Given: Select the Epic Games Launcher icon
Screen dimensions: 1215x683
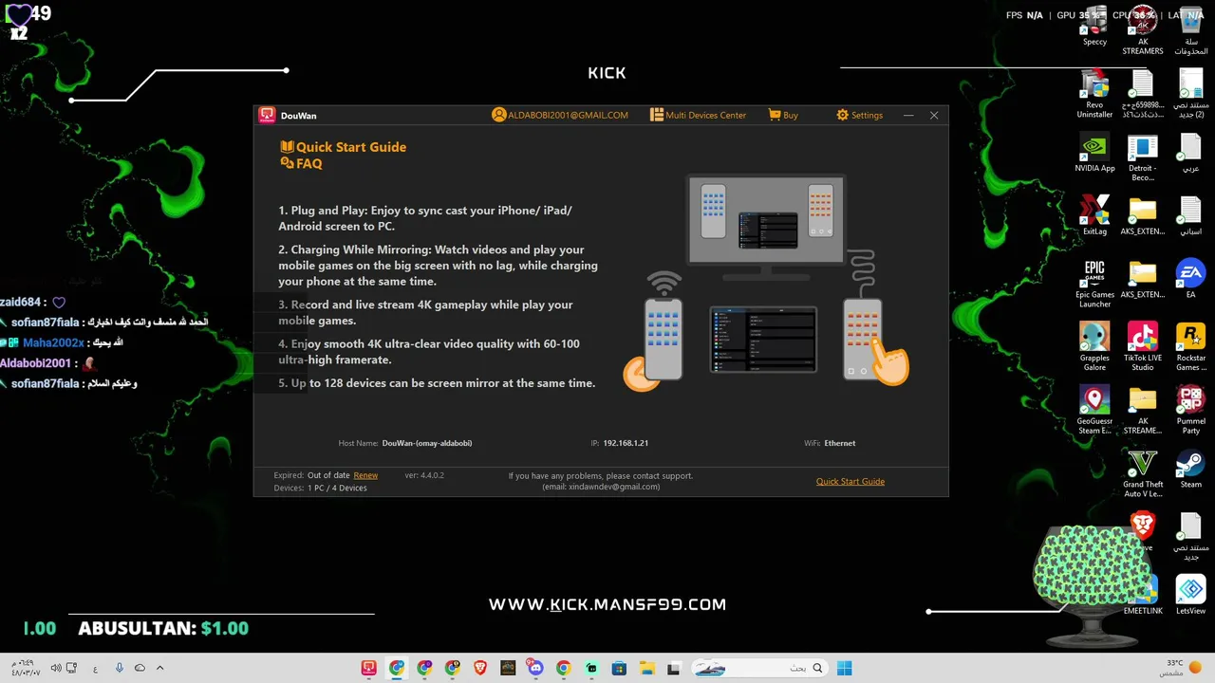Looking at the screenshot, I should point(1094,284).
